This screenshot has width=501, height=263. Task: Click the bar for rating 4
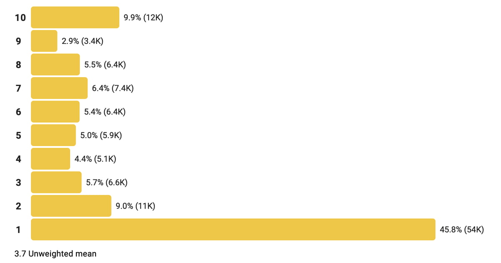tap(51, 159)
